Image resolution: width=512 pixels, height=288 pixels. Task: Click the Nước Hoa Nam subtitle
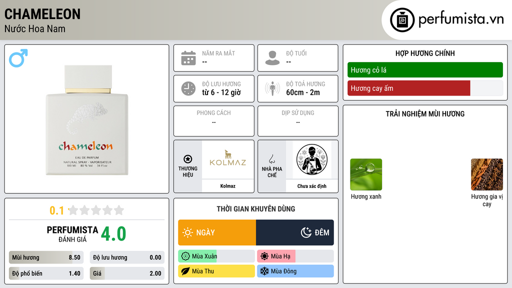pyautogui.click(x=35, y=28)
